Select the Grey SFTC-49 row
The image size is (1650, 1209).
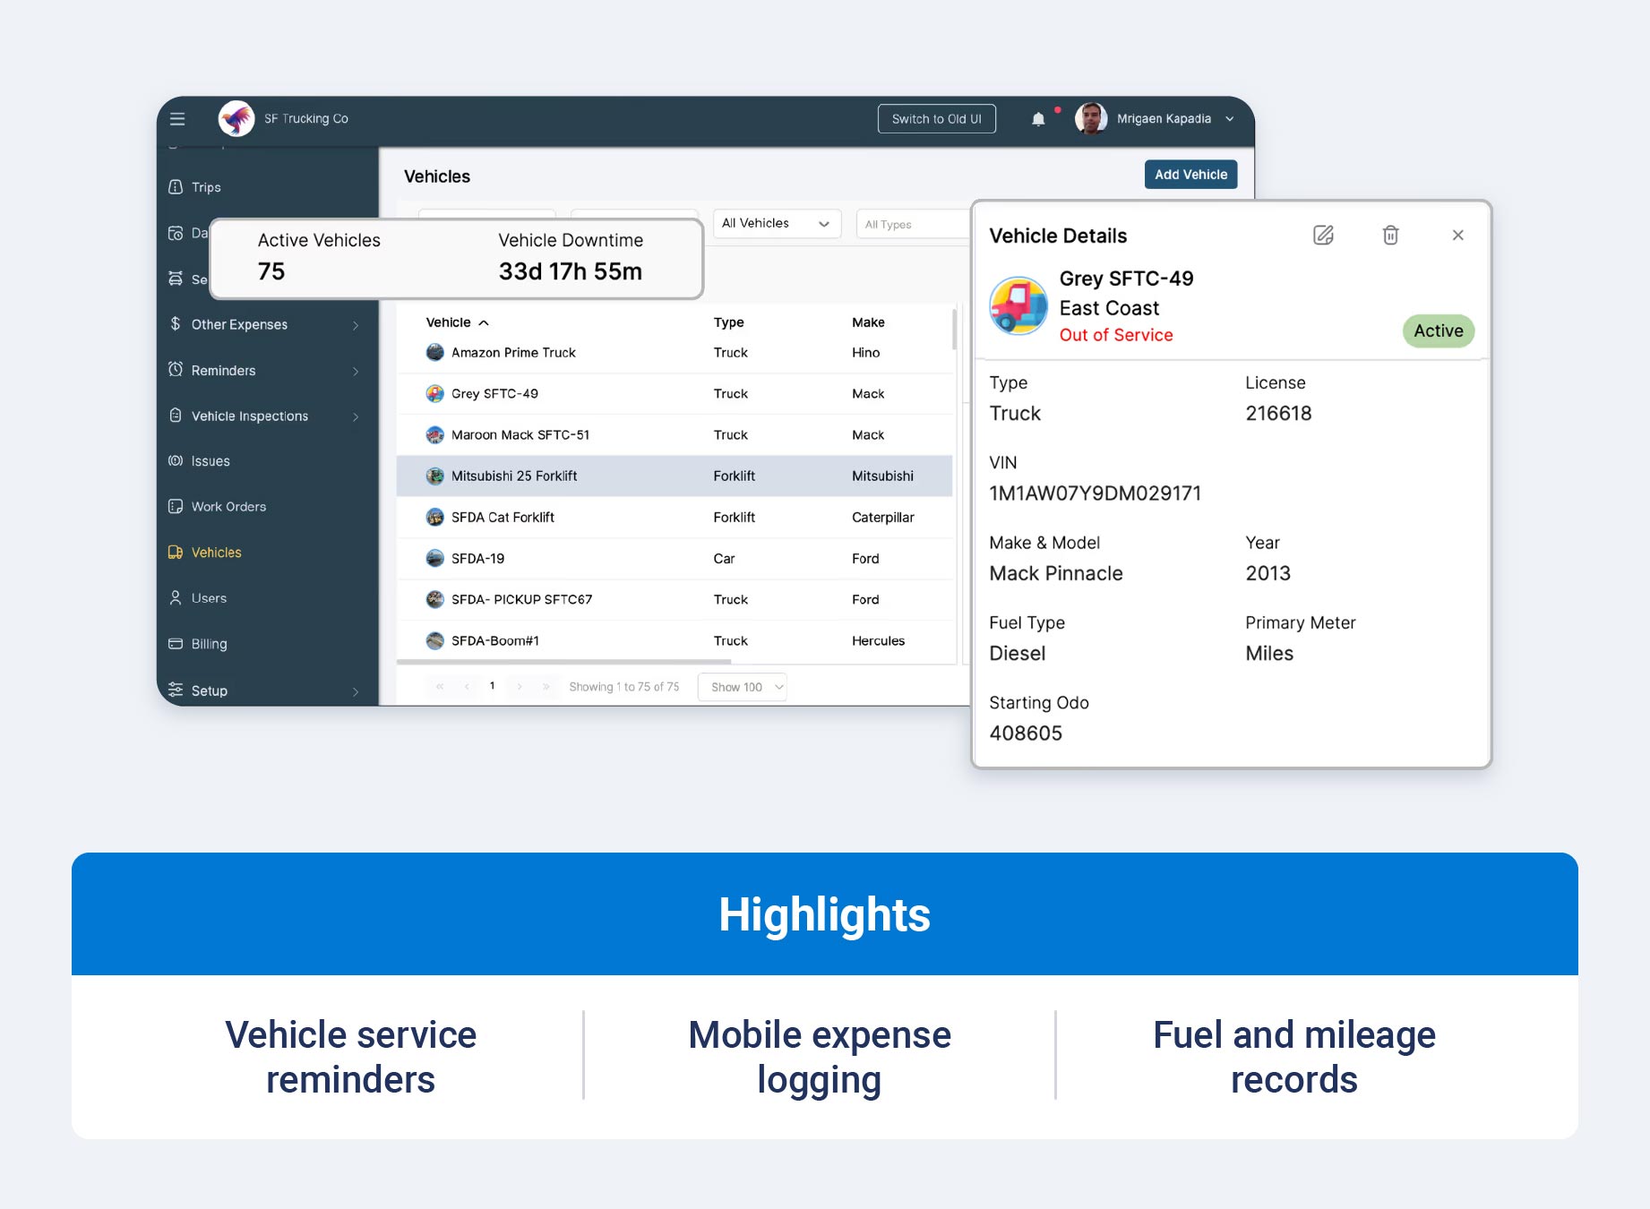point(675,394)
